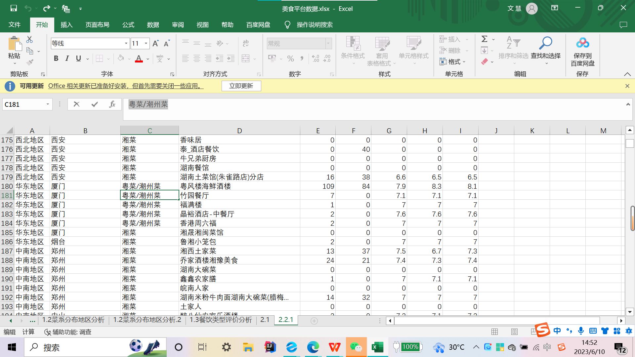Click the 立即更新 button
Viewport: 635px width, 357px height.
pyautogui.click(x=241, y=86)
